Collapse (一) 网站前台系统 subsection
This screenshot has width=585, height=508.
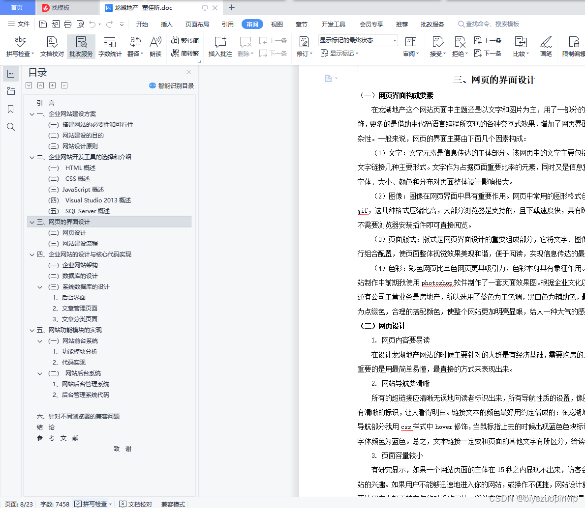pos(40,341)
